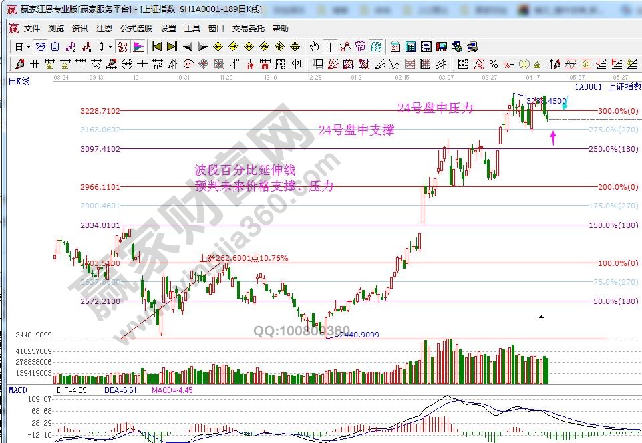Screen dimensions: 642x443
Task: Activate the crosshair cursor tool
Action: tap(330, 47)
